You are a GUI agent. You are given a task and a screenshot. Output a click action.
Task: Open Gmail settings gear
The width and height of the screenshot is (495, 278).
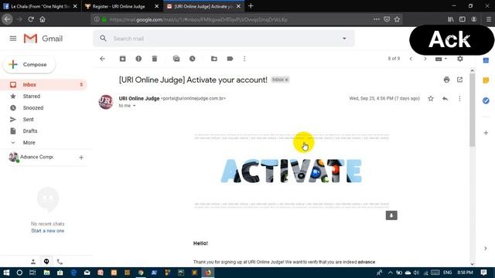pos(460,59)
